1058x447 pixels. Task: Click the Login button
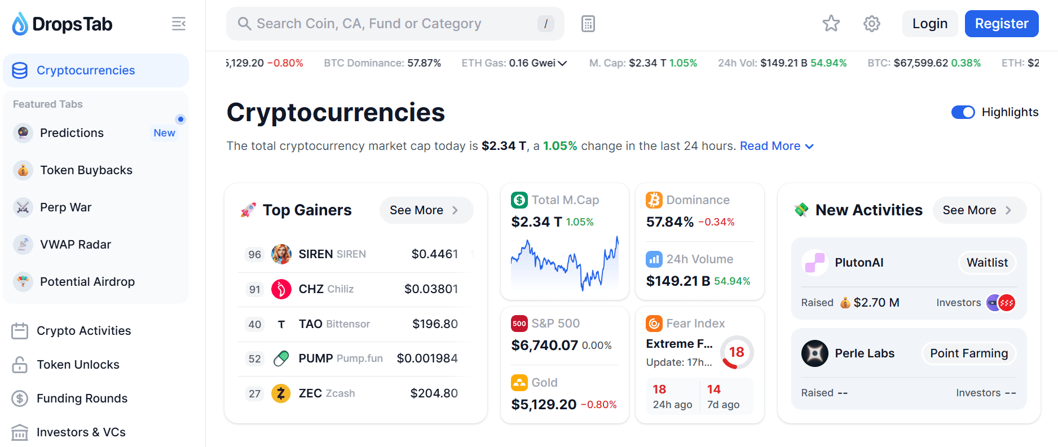[929, 24]
